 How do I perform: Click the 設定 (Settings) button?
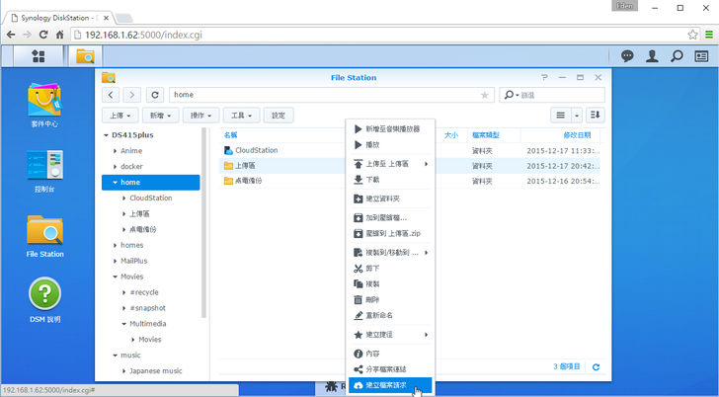tap(278, 116)
